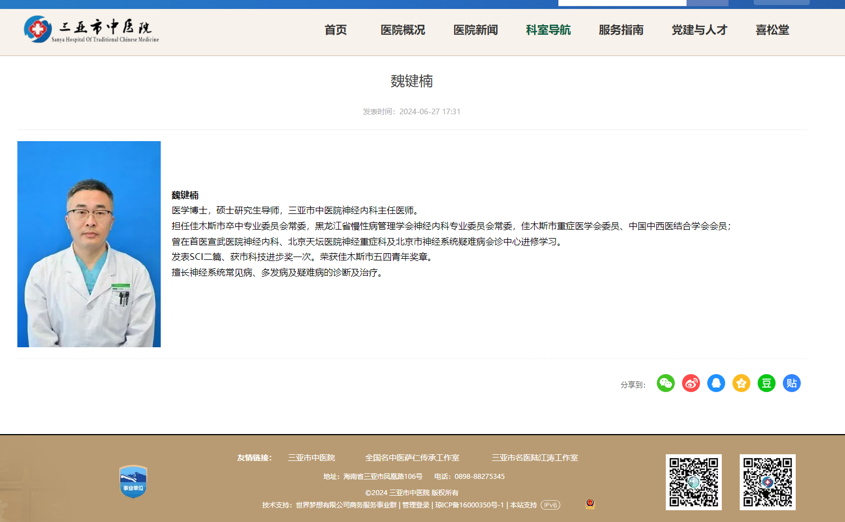Click the search field at page top

click(622, 3)
